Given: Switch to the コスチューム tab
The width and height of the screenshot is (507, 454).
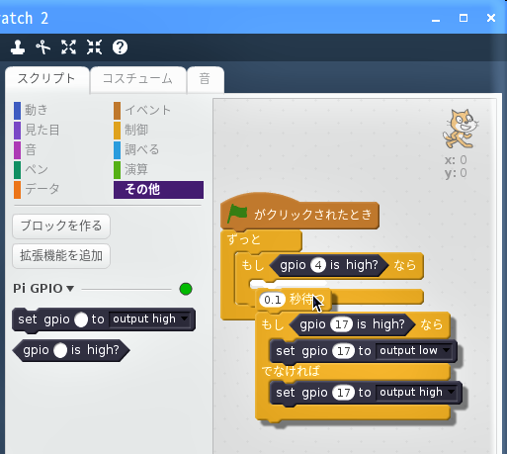Looking at the screenshot, I should click(x=137, y=79).
